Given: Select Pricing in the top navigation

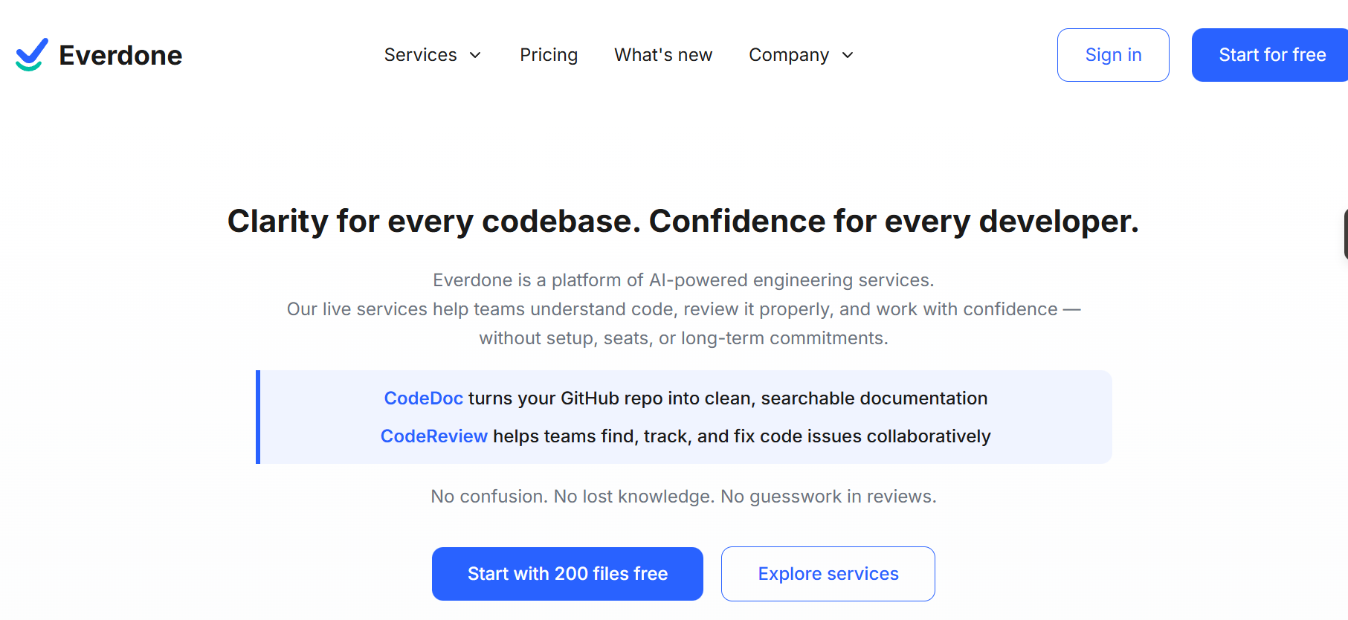Looking at the screenshot, I should click(x=549, y=54).
